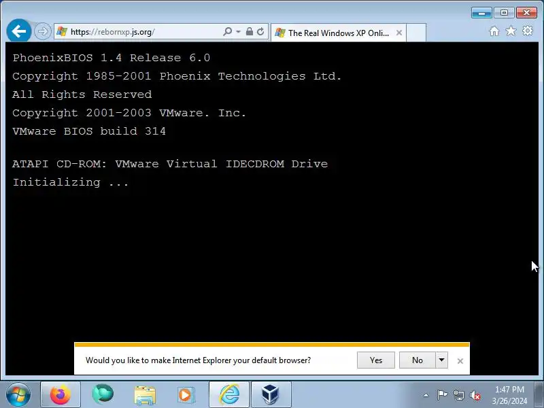
Task: Select The Real Windows XP Online tab
Action: click(338, 33)
